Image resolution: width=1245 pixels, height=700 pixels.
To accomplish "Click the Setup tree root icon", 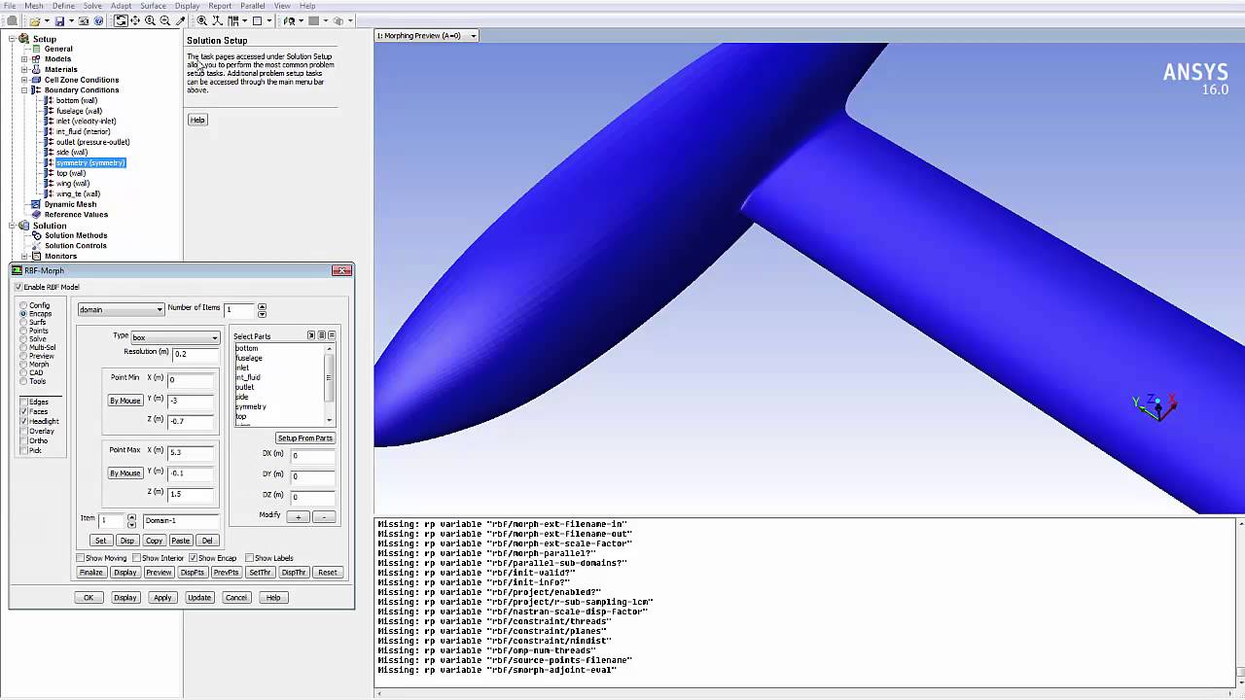I will pos(24,39).
